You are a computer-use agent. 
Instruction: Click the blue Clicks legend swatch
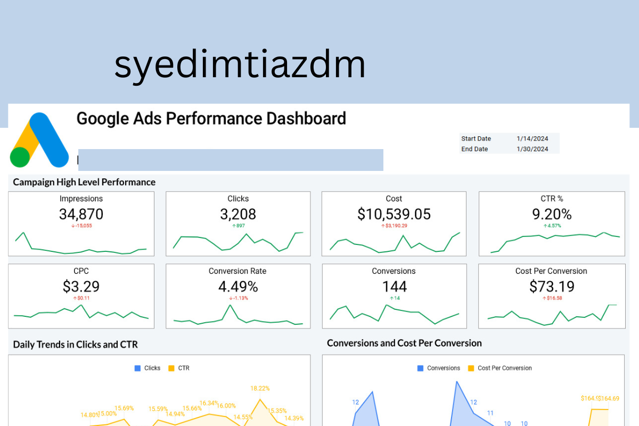pyautogui.click(x=138, y=368)
